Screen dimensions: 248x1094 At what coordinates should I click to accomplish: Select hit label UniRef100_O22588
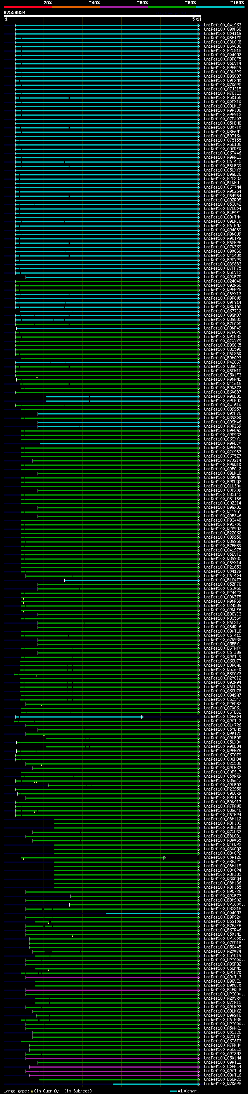click(222, 763)
